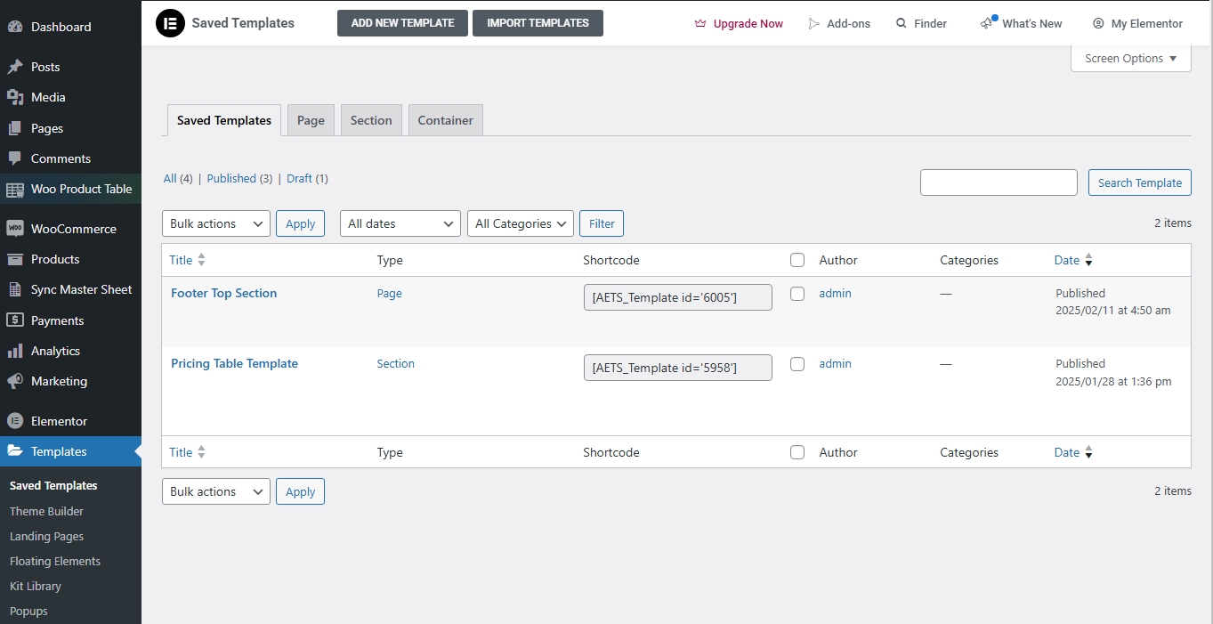Click sort arrow beside the bottom Date footer

pos(1088,452)
